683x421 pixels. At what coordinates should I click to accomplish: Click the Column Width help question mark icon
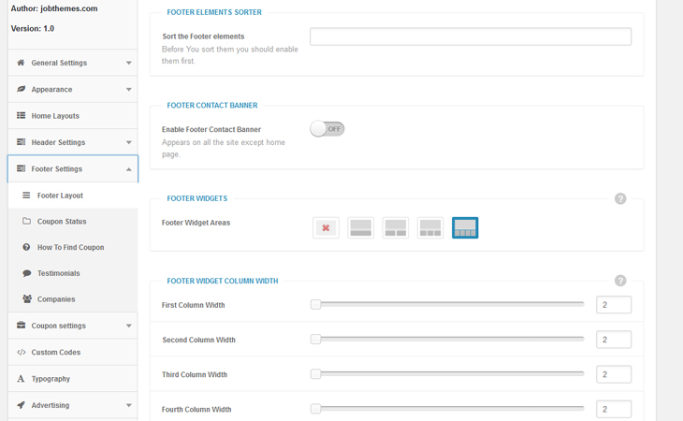coord(620,281)
